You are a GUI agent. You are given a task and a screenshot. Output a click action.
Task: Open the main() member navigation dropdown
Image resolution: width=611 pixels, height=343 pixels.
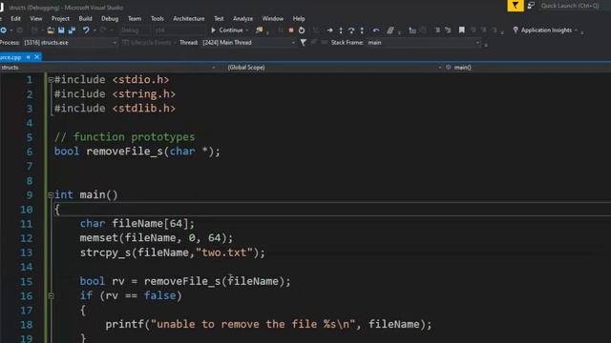(528, 68)
